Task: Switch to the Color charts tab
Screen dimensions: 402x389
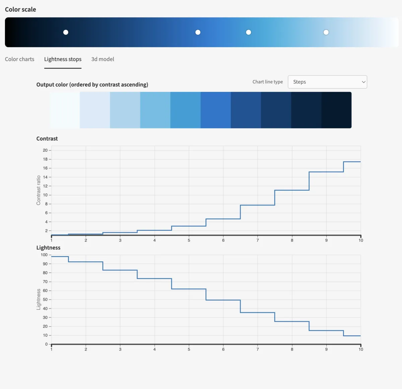Action: click(x=19, y=59)
